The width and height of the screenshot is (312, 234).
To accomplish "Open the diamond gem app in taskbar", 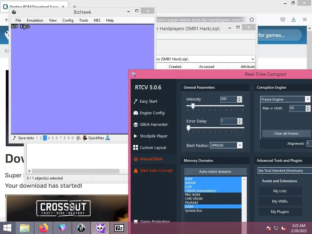I will [x=62, y=228].
